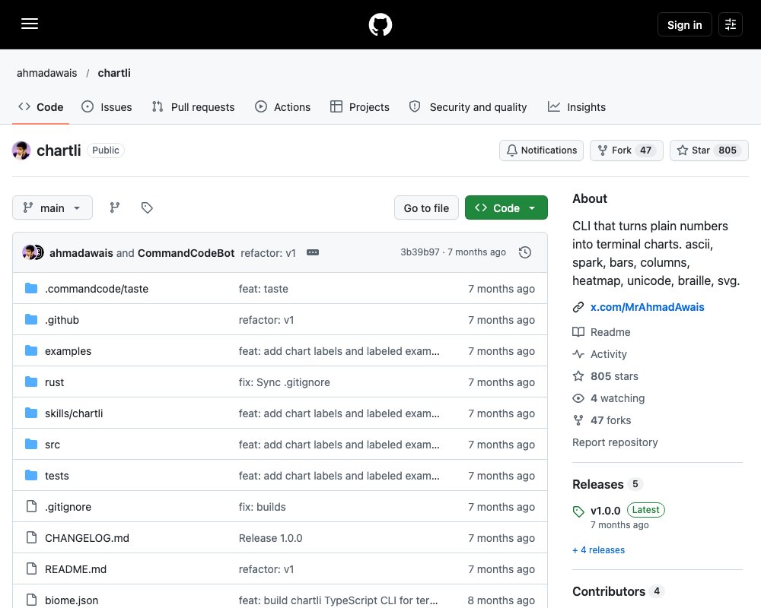
Task: Click the Sign in button
Action: point(684,25)
